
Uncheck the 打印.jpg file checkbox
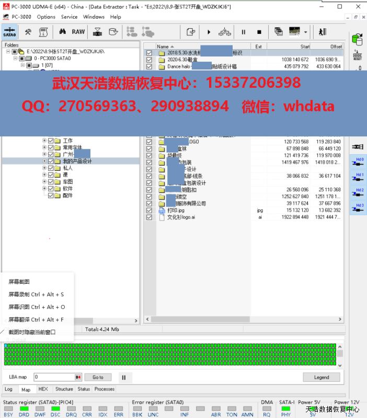click(150, 211)
